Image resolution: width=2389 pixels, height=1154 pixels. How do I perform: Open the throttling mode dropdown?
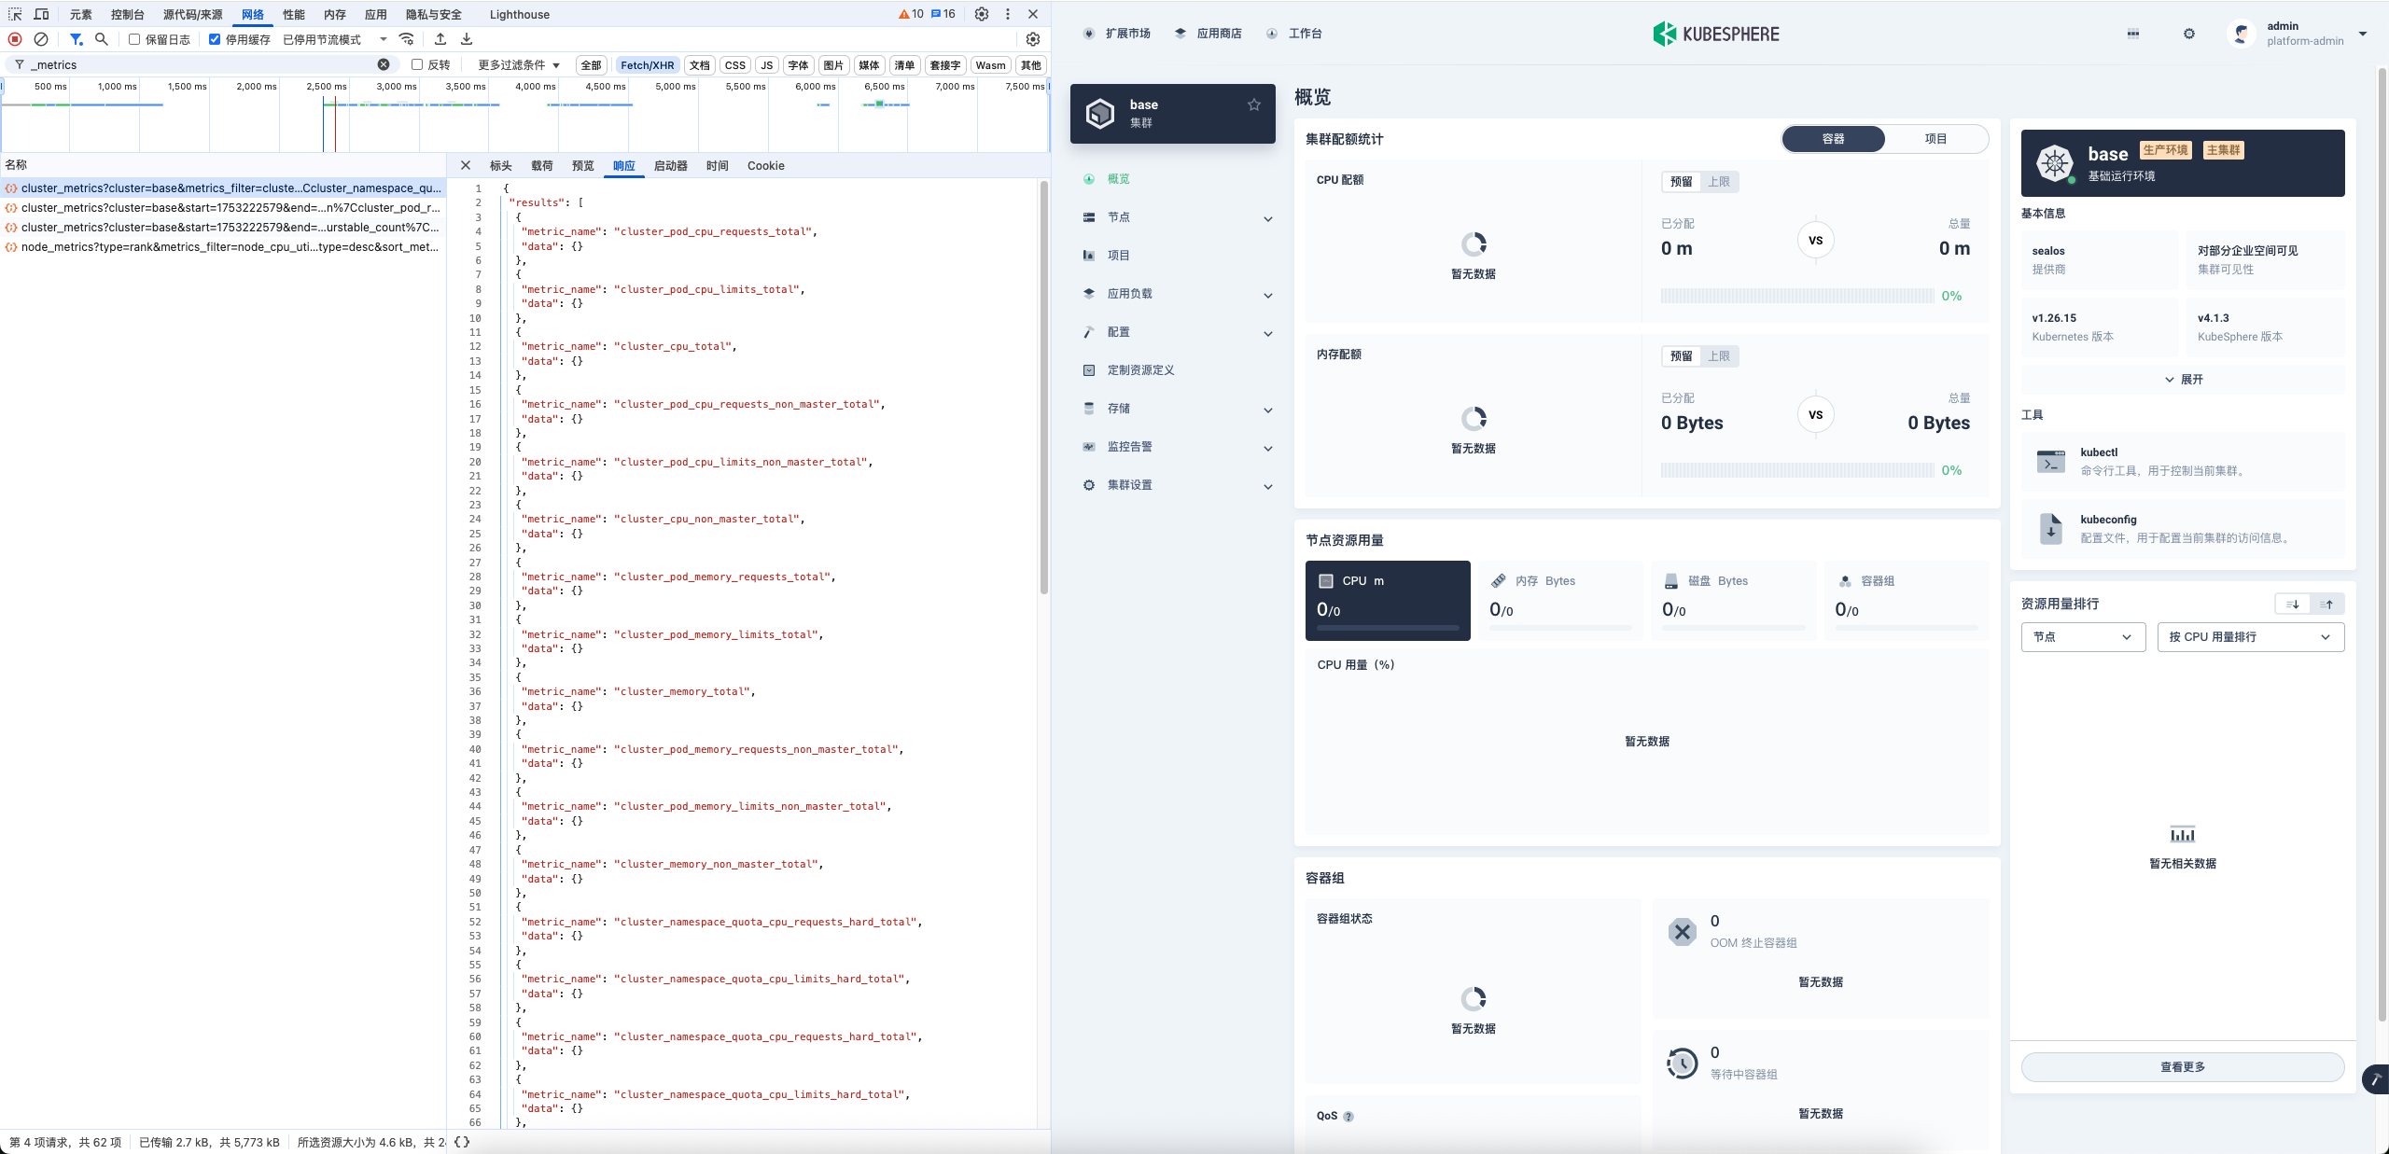pos(335,39)
